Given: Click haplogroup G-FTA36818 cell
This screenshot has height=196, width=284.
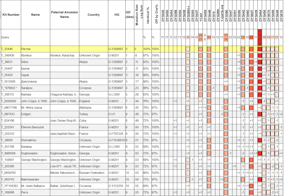Looking at the screenshot, I should tap(116, 140).
